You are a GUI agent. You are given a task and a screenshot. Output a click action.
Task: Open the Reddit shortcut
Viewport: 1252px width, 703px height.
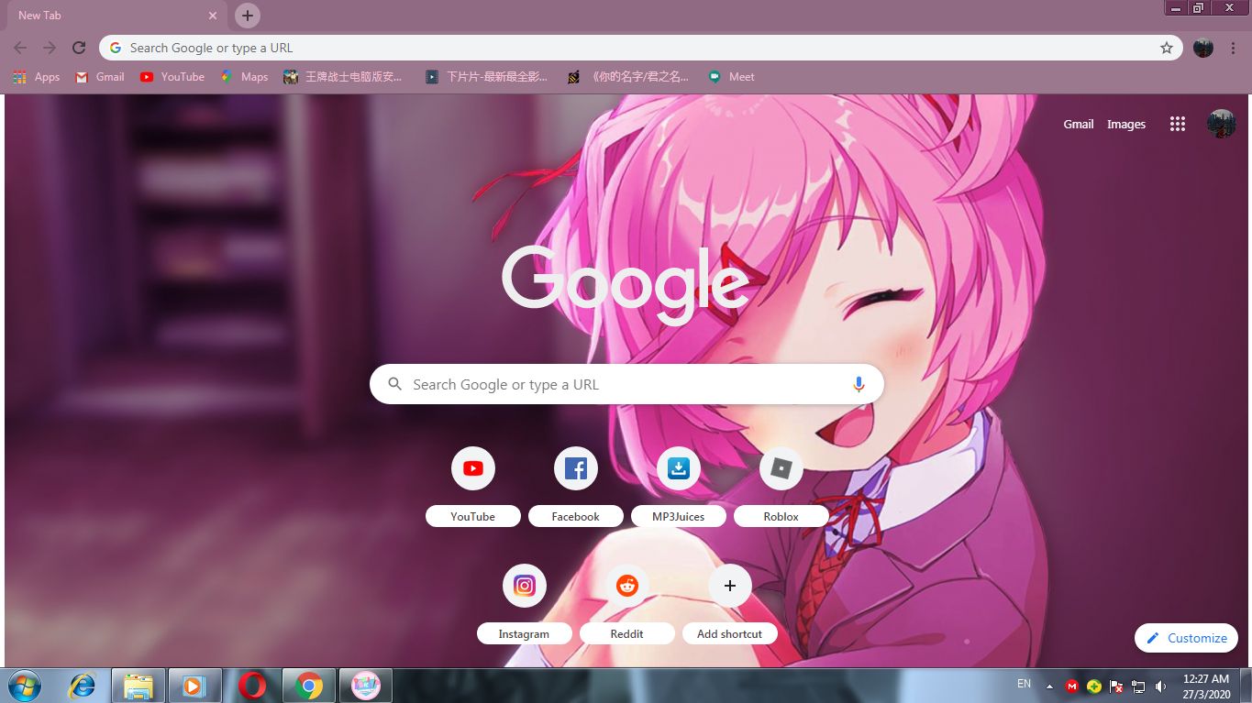[626, 586]
